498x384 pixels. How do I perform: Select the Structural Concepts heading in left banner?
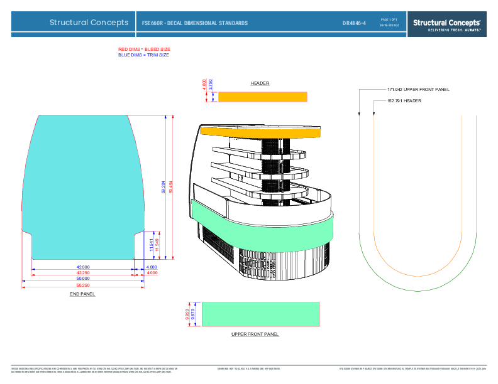(x=89, y=23)
